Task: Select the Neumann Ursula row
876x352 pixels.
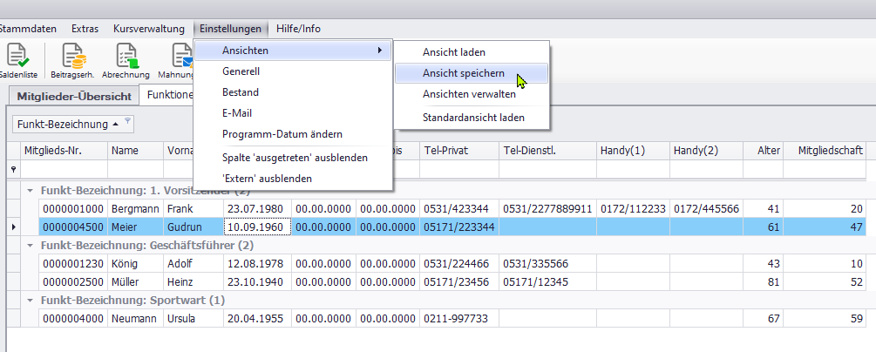Action: (x=349, y=319)
